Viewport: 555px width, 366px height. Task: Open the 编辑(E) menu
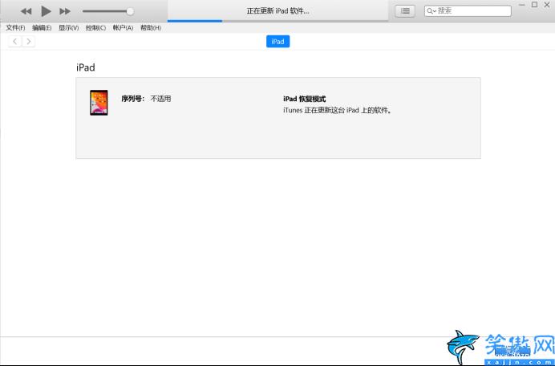coord(42,27)
